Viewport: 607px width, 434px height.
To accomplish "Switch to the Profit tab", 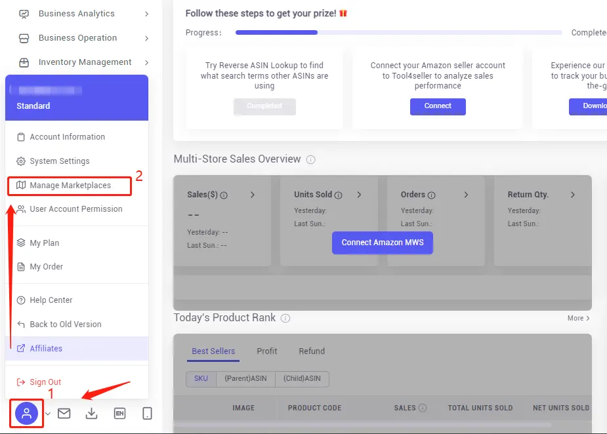I will pos(266,351).
